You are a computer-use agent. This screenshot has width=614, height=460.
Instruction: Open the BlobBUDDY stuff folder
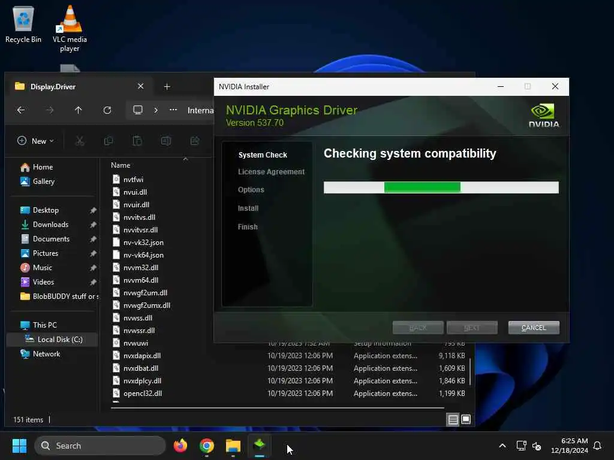(59, 296)
